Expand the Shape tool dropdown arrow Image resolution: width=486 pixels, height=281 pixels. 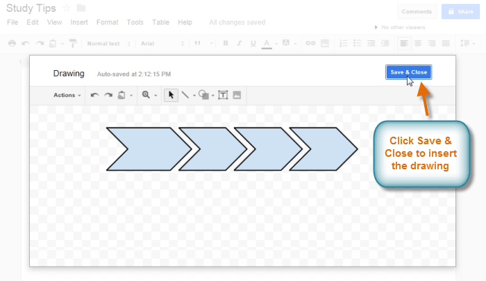(x=213, y=96)
